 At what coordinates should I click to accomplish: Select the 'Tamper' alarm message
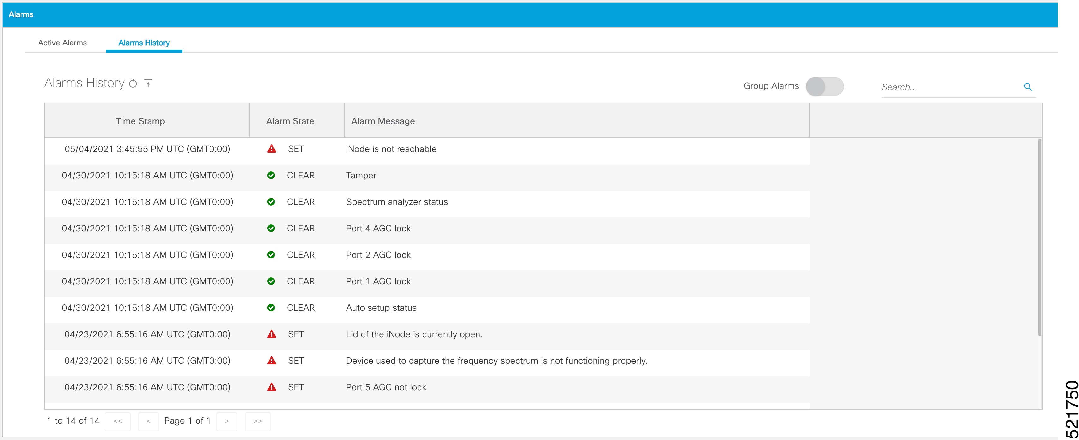pyautogui.click(x=361, y=176)
